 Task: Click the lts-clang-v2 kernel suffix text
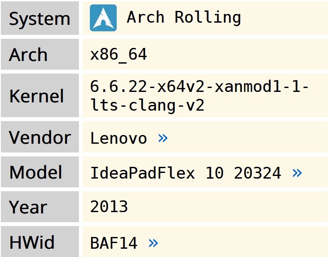147,105
